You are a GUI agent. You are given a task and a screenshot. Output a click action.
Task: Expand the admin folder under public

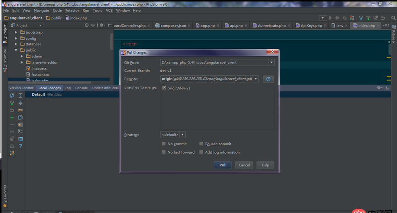22,56
